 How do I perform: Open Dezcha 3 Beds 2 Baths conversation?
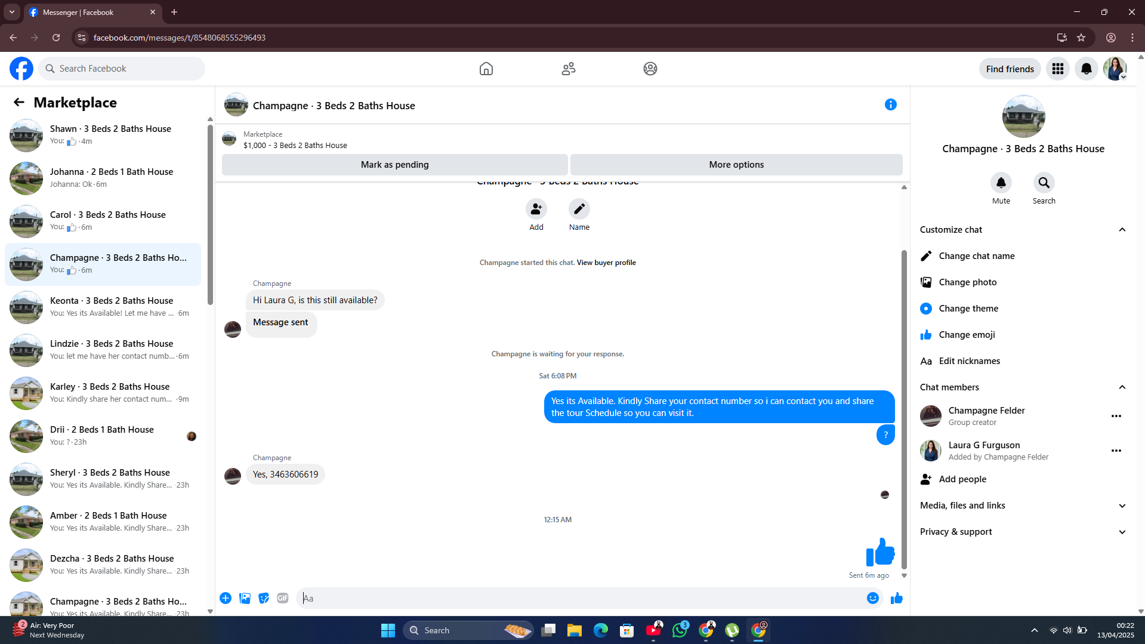pos(103,565)
